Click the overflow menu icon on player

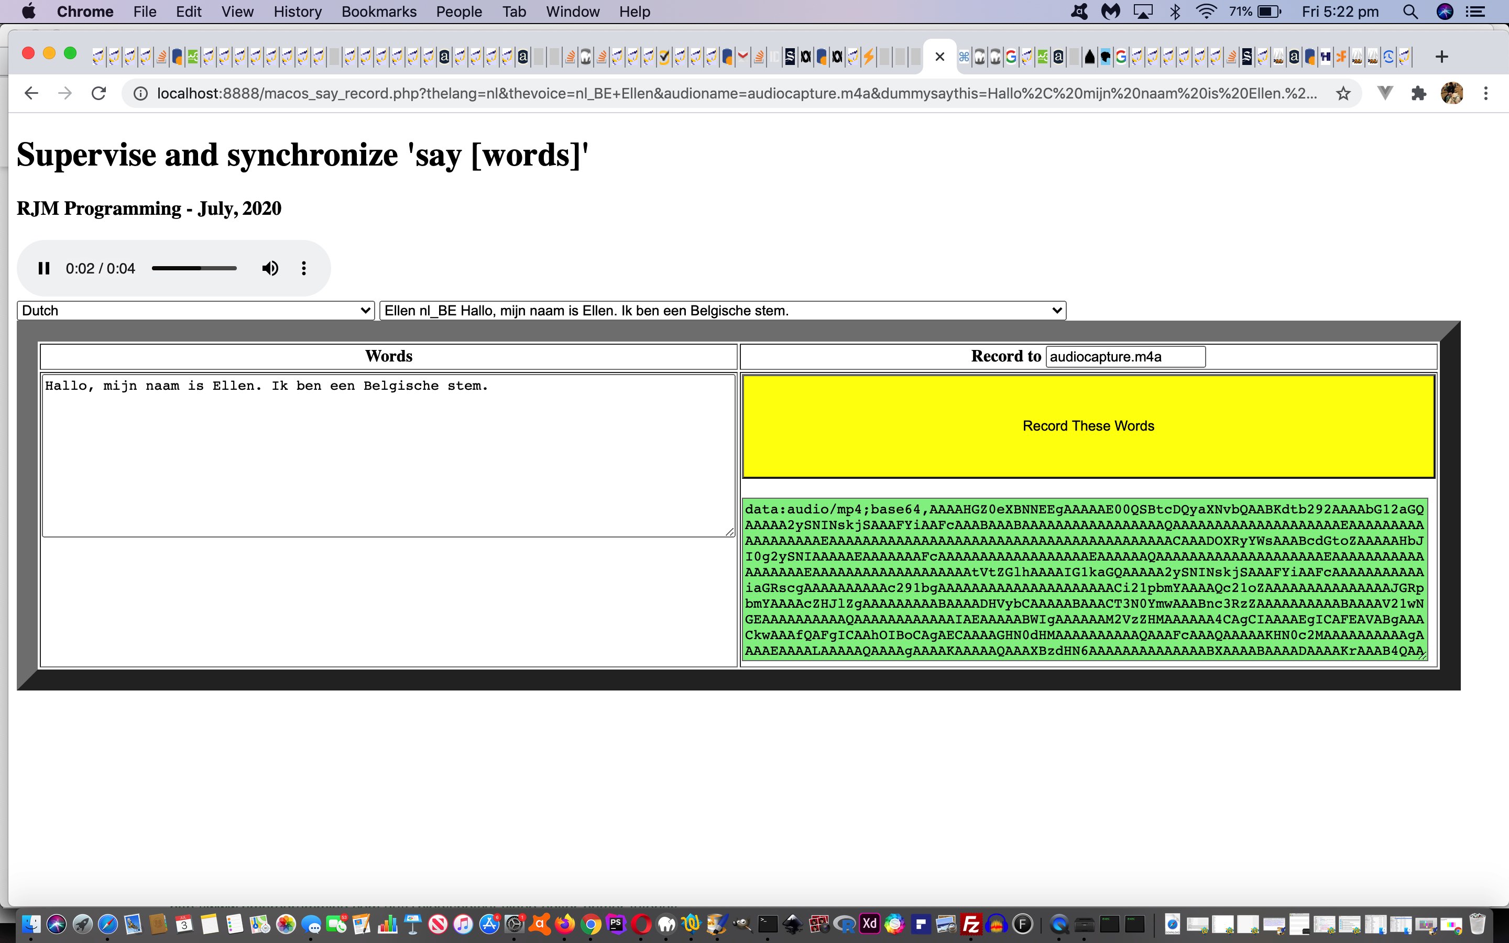point(304,268)
